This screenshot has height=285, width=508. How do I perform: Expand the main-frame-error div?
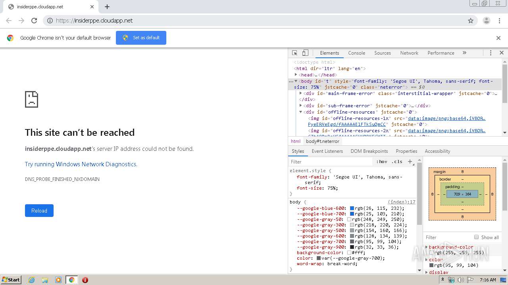(x=301, y=93)
